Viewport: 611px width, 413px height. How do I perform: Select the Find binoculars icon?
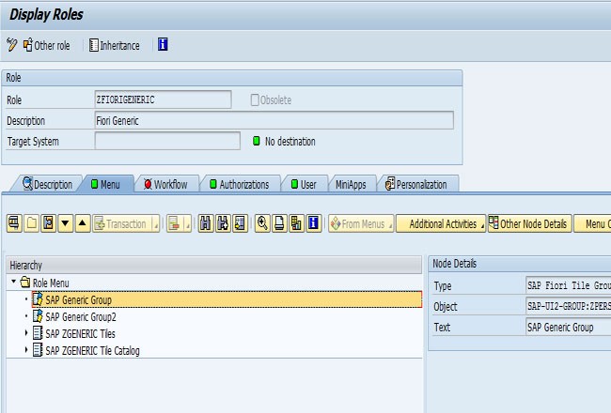point(205,223)
